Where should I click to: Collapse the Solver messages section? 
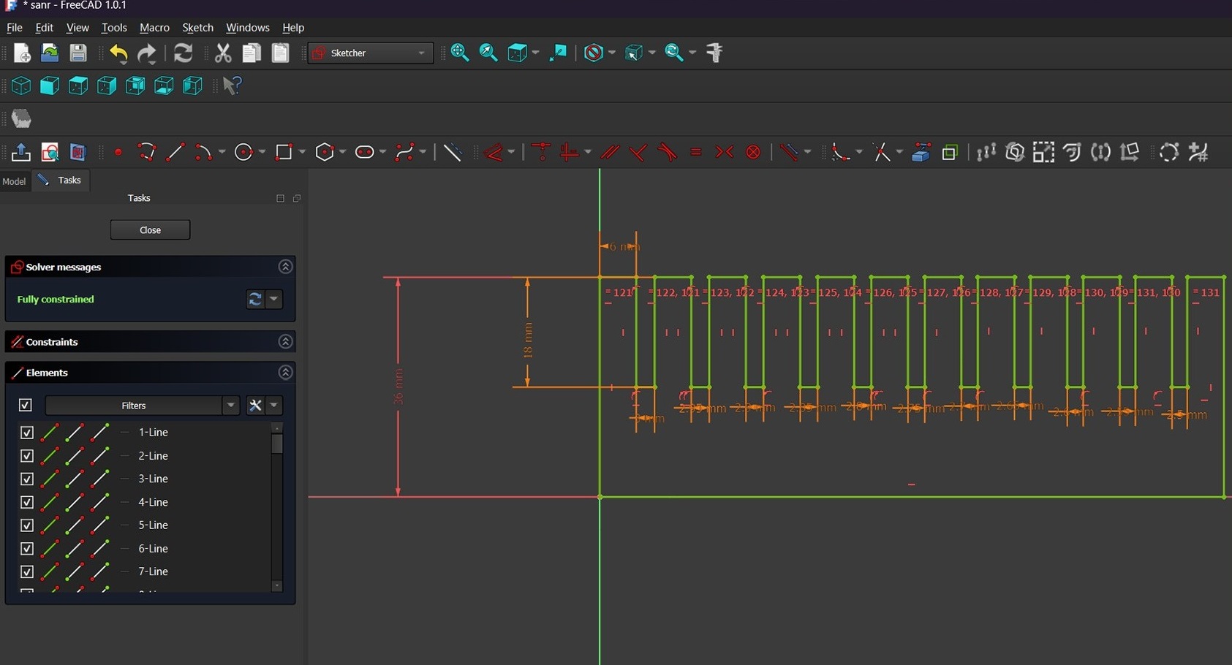(x=285, y=266)
